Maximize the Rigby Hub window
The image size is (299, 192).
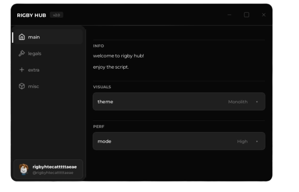(x=247, y=15)
